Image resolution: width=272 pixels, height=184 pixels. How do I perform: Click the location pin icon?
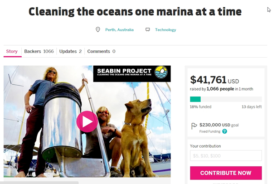(98, 29)
